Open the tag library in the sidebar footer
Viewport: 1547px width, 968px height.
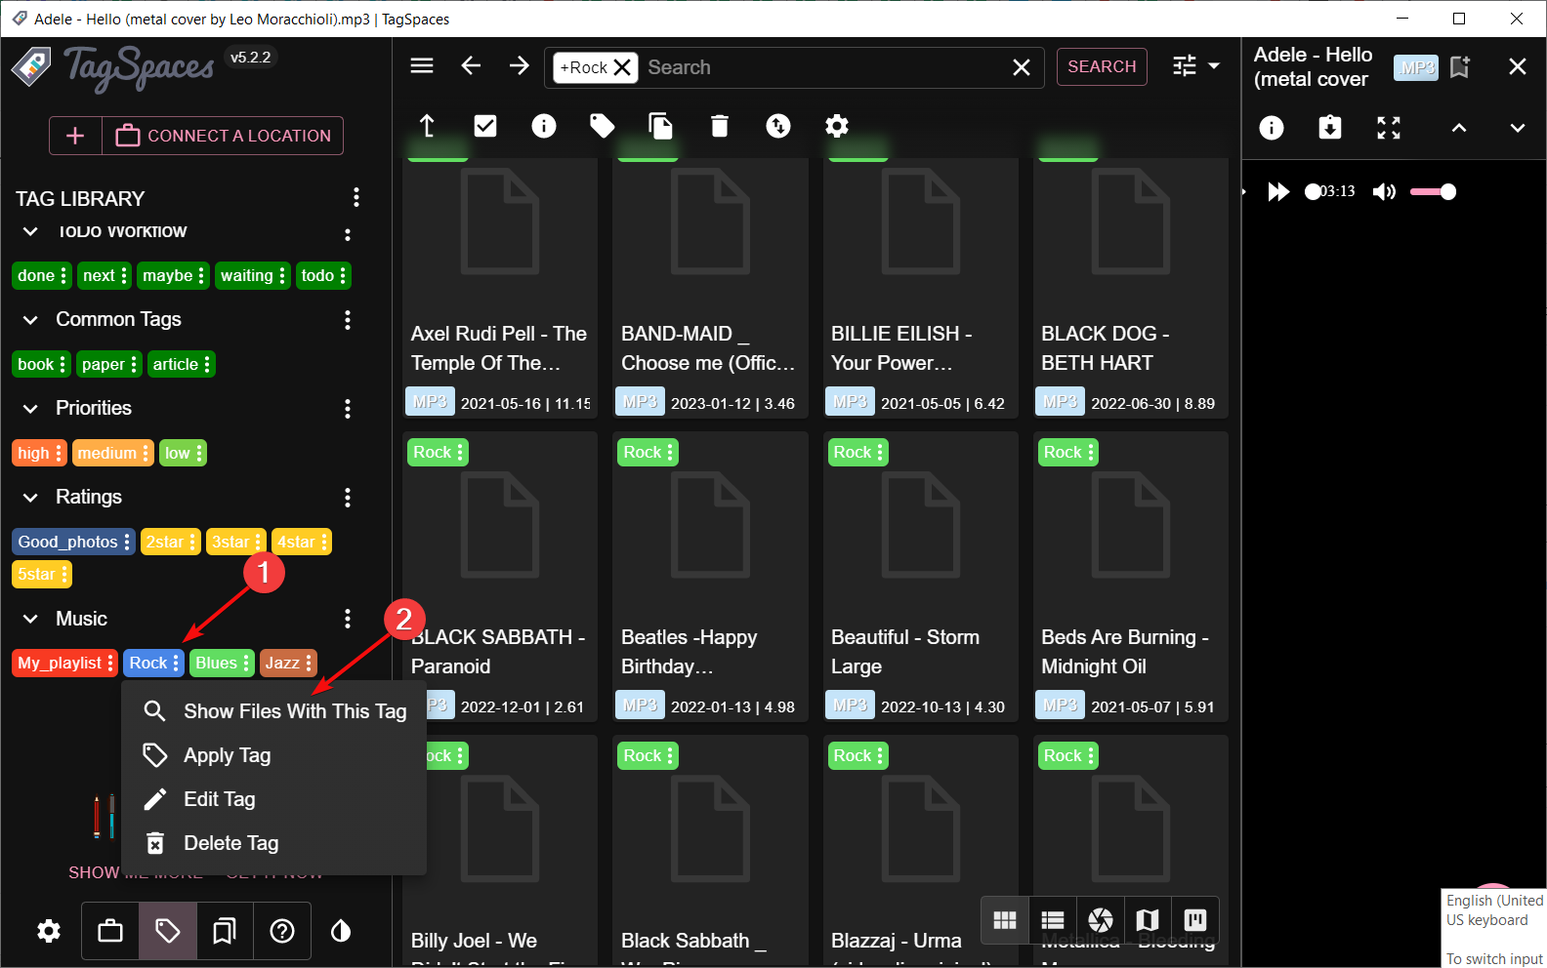pyautogui.click(x=168, y=932)
